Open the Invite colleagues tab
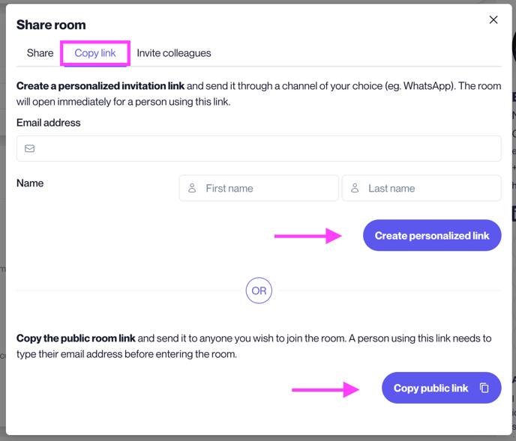The height and width of the screenshot is (441, 516). (174, 53)
